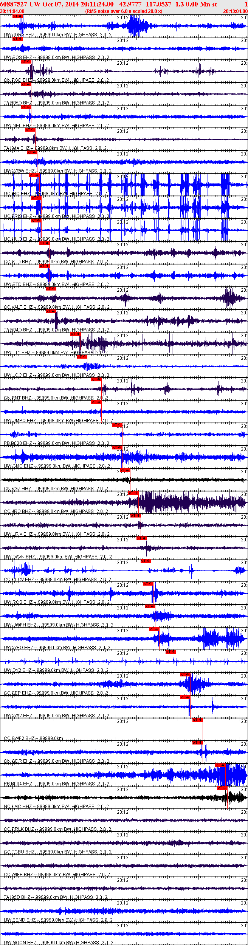Click the 20:12 tick label on UW BEND trace
Image resolution: width=248 pixels, height=945 pixels.
pyautogui.click(x=122, y=903)
